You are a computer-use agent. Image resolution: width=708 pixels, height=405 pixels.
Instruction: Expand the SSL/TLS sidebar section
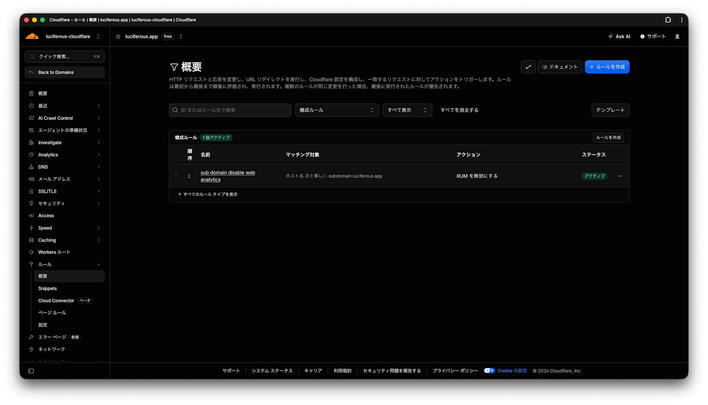click(x=99, y=191)
